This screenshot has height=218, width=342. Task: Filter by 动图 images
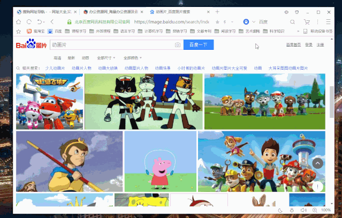(x=85, y=58)
